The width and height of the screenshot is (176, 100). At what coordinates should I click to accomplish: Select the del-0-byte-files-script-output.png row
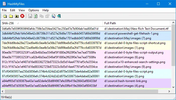point(86,52)
